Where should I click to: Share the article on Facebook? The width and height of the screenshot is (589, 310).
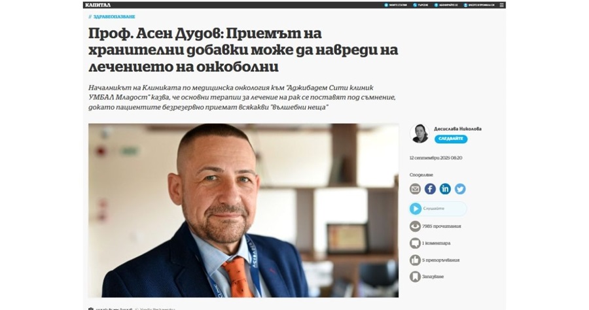(430, 189)
